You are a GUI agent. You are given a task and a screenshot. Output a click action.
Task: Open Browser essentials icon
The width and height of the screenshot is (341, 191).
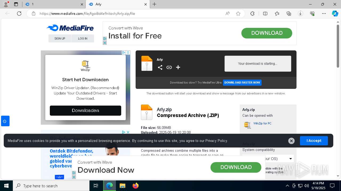pos(312,14)
